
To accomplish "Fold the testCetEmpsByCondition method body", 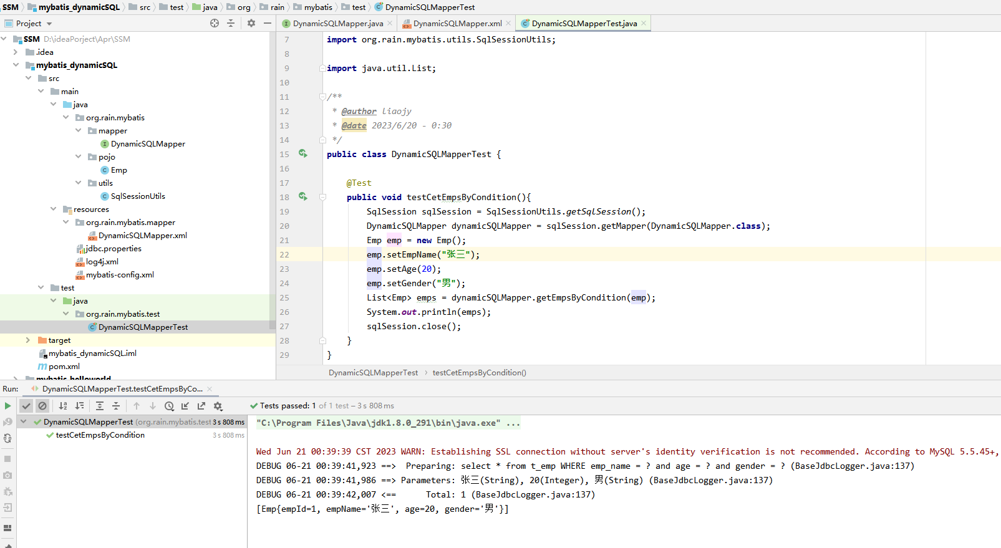I will pos(322,197).
